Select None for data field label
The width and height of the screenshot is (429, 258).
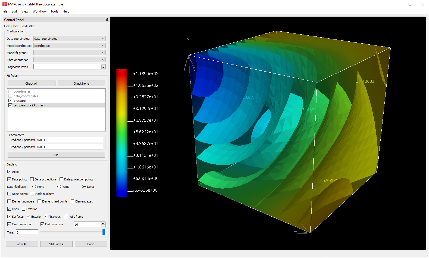coord(34,187)
